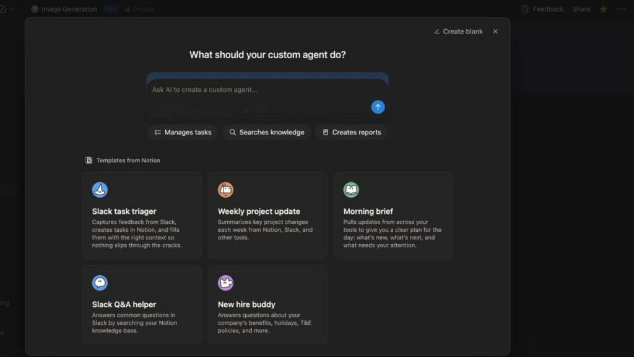Expand the chevron dropdown in the top-left corner
This screenshot has height=357, width=634.
[12, 9]
